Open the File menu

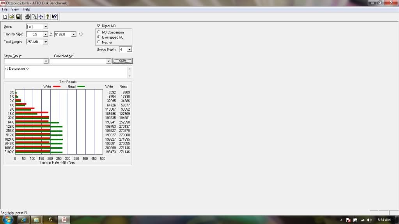[5, 9]
